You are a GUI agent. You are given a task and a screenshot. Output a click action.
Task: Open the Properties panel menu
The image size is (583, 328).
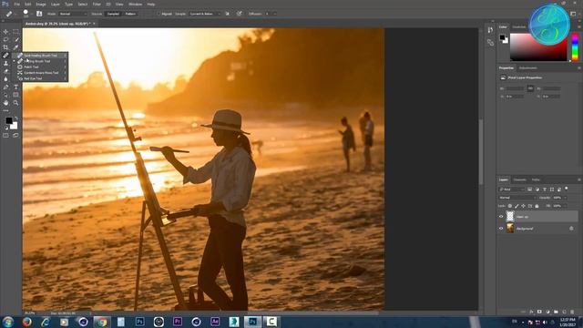(x=579, y=68)
